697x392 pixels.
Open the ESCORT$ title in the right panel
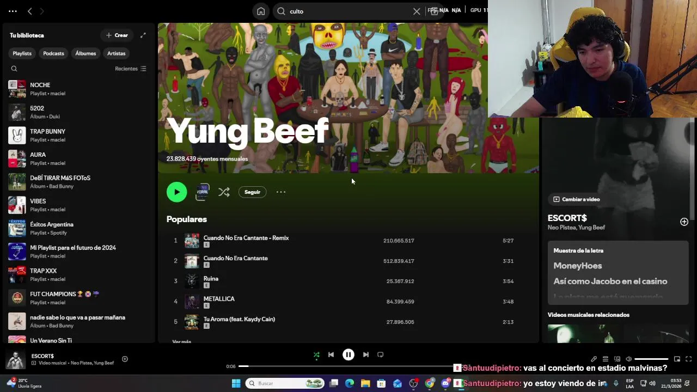point(567,218)
